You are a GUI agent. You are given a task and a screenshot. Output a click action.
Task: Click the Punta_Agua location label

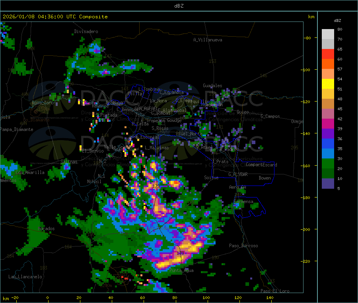(x=181, y=270)
